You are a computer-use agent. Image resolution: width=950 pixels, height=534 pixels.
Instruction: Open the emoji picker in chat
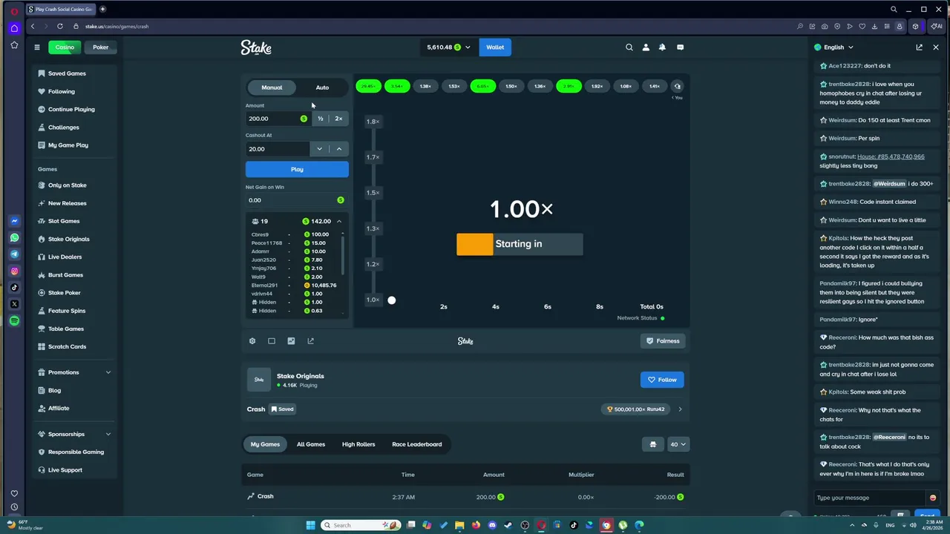933,498
